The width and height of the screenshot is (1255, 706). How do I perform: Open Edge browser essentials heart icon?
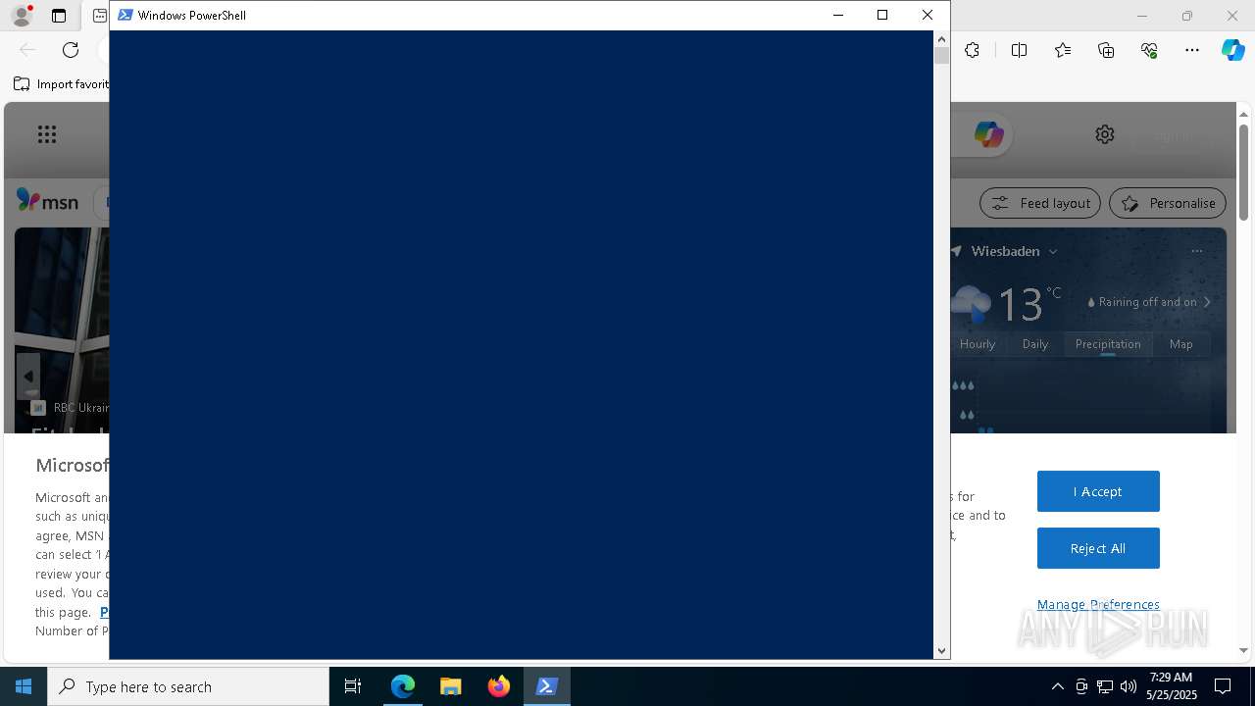[1149, 50]
